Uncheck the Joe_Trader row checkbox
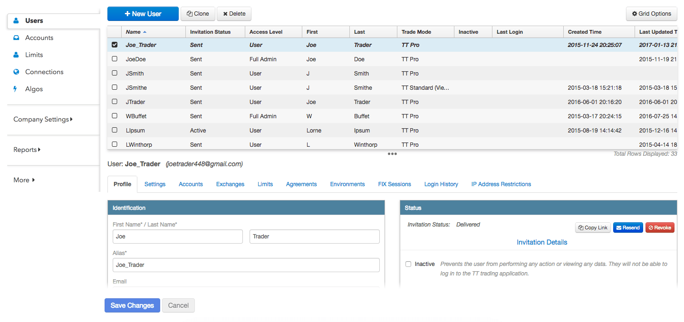The image size is (684, 322). pos(115,45)
